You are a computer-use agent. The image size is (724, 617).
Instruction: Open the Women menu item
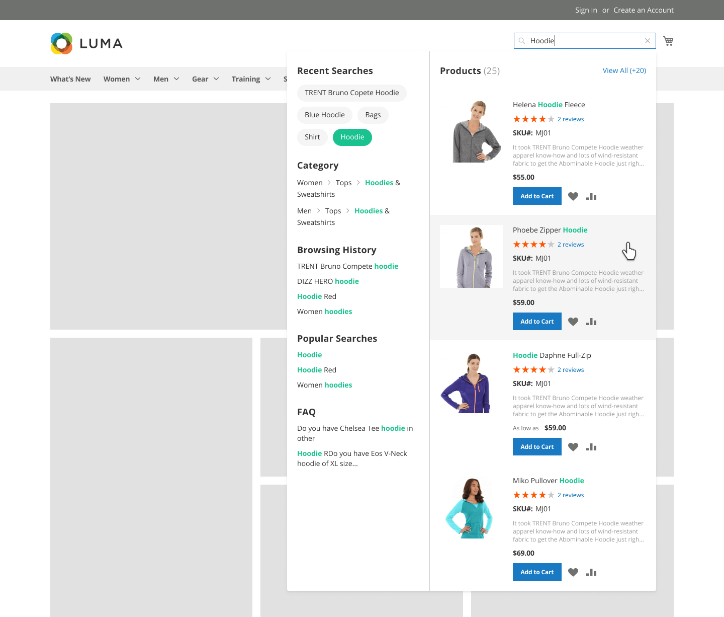[x=117, y=79]
